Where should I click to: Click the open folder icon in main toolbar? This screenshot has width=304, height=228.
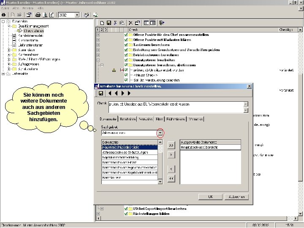click(x=19, y=15)
